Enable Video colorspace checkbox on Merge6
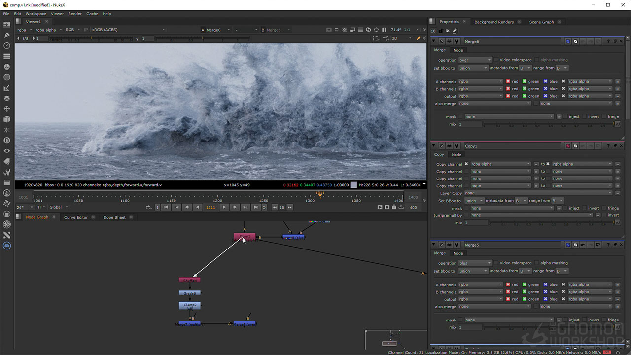The width and height of the screenshot is (631, 355). pos(496,60)
